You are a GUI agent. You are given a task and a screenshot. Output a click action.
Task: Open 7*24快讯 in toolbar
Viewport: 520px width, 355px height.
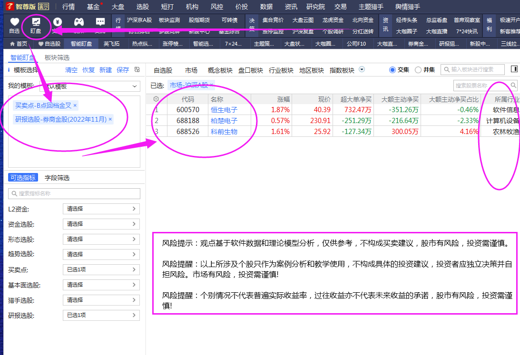[467, 31]
